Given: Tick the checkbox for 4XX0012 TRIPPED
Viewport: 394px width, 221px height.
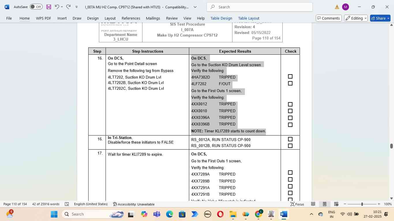Looking at the screenshot, I should click(290, 104).
